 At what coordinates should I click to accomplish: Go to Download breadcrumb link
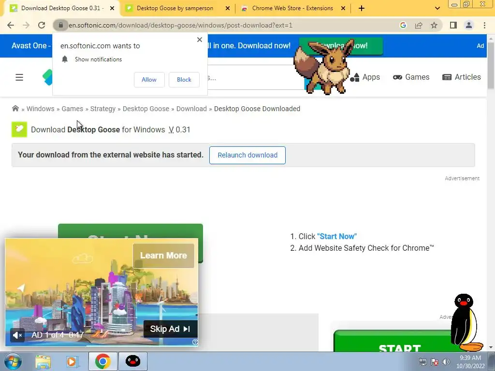(x=191, y=109)
